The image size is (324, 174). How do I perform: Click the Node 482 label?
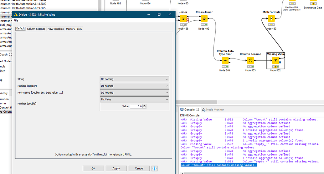pyautogui.click(x=116, y=3)
